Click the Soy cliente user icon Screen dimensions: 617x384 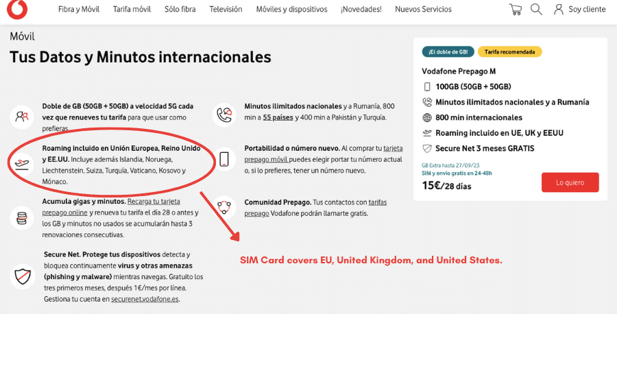[x=558, y=9]
